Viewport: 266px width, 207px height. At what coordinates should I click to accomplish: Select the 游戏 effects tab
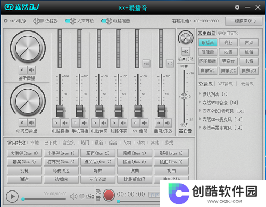pos(169,142)
